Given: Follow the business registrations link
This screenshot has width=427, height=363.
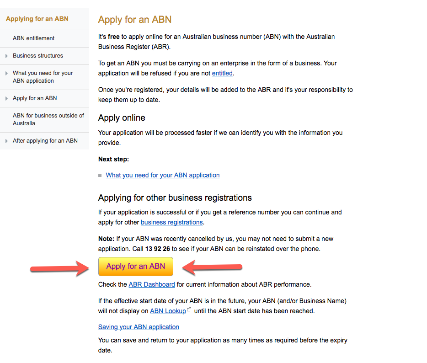Looking at the screenshot, I should tap(171, 222).
